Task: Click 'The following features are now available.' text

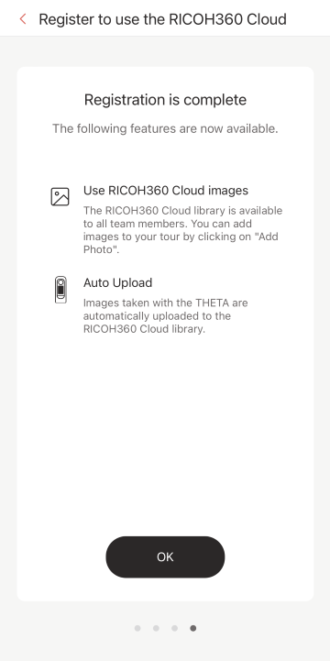Action: coord(165,128)
